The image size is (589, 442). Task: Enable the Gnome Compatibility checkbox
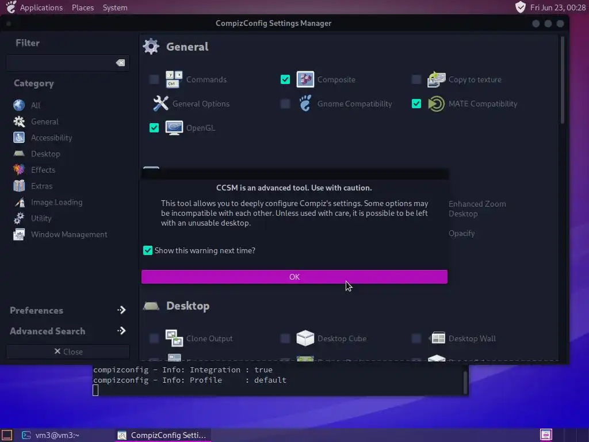[x=285, y=104]
